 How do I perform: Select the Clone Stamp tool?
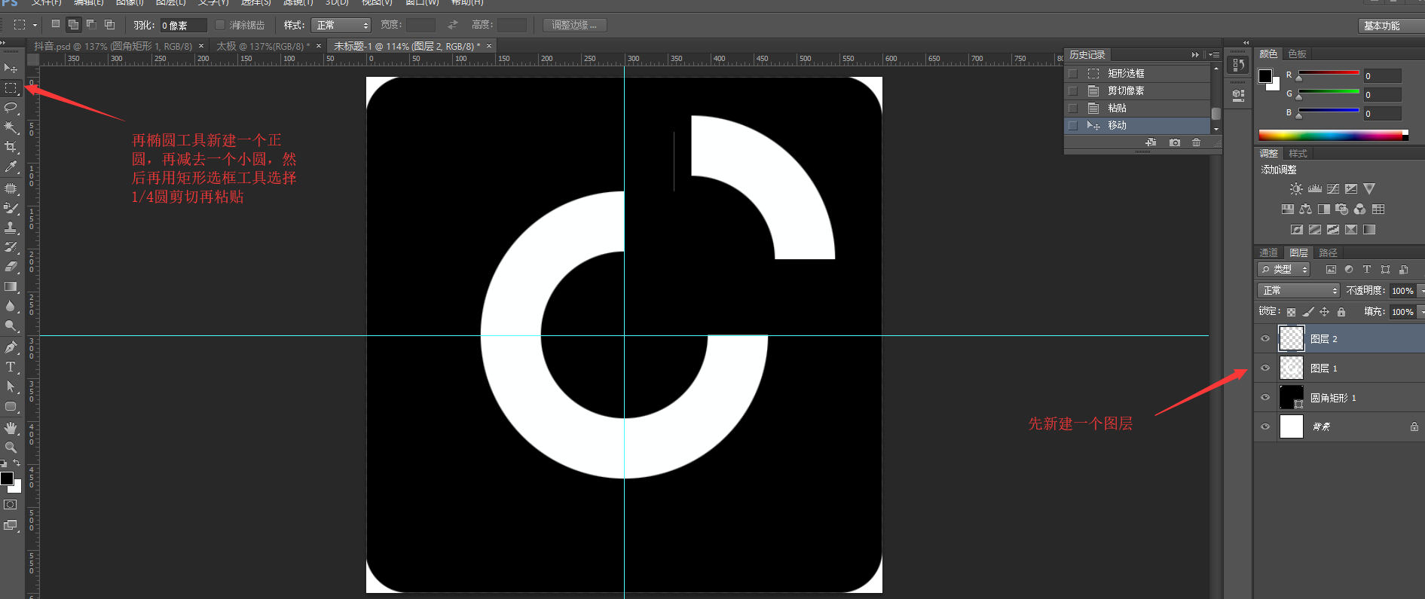11,228
